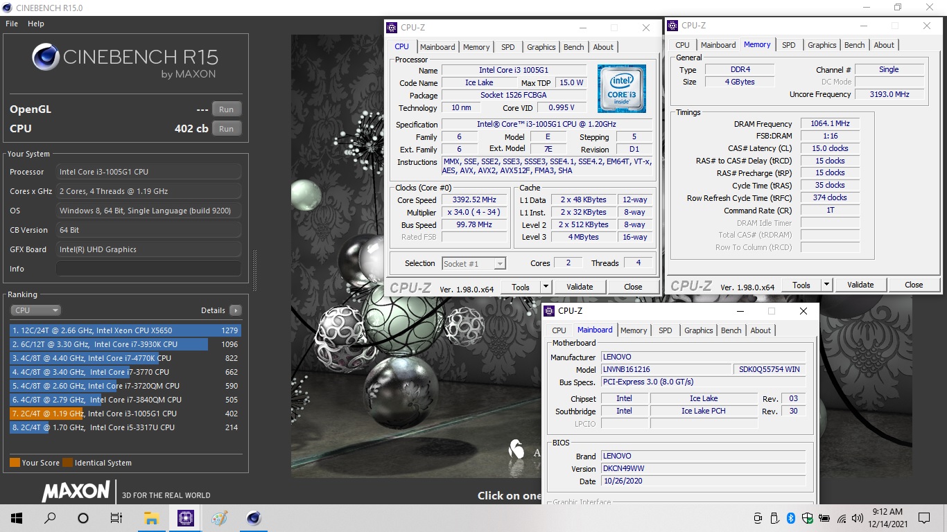Click the BIOS Version DKCN49WW field
This screenshot has height=532, width=947.
[x=704, y=469]
